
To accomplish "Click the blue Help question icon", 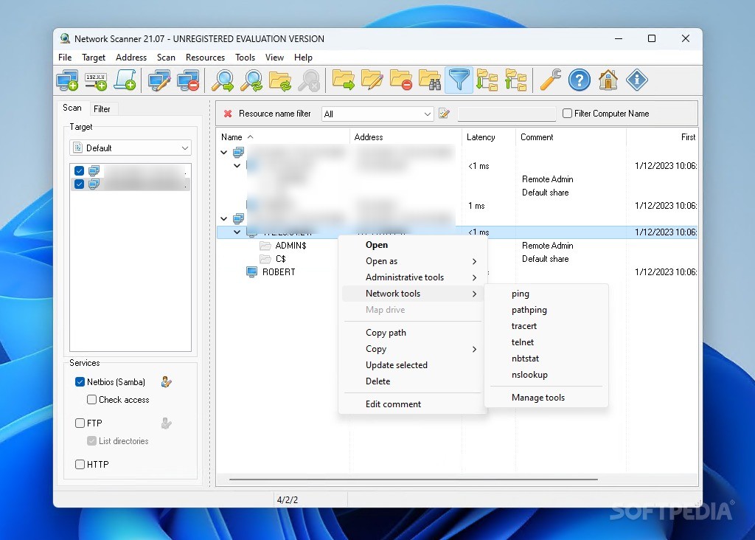I will pos(580,80).
